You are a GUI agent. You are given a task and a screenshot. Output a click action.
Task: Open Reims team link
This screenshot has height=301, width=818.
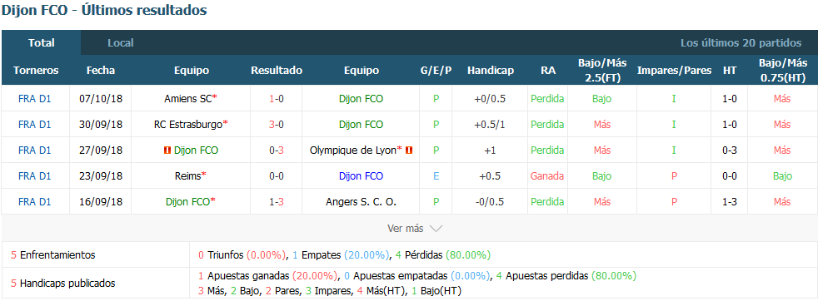click(x=187, y=176)
